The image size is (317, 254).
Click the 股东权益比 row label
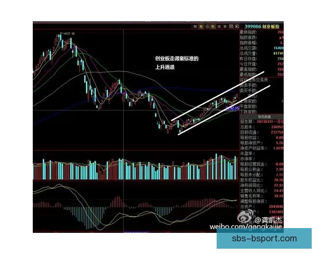coord(251,180)
